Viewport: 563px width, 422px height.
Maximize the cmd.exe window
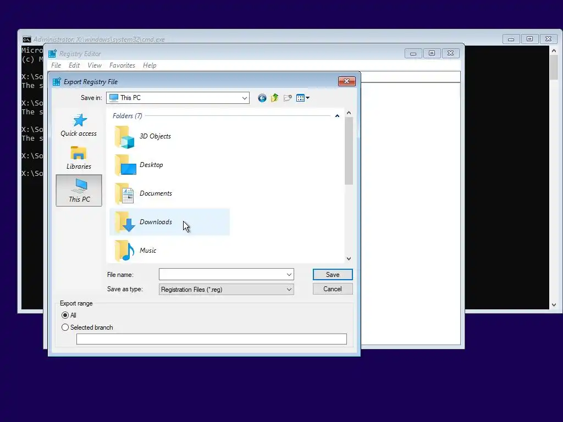click(529, 39)
